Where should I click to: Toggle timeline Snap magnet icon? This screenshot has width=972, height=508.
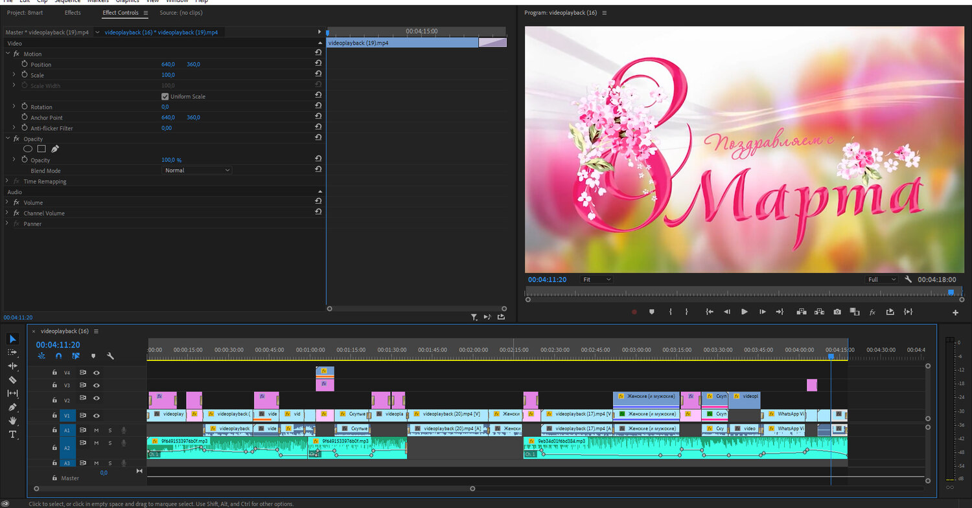[58, 356]
